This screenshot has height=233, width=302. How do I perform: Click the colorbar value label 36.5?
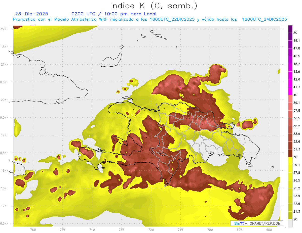pos(297,118)
